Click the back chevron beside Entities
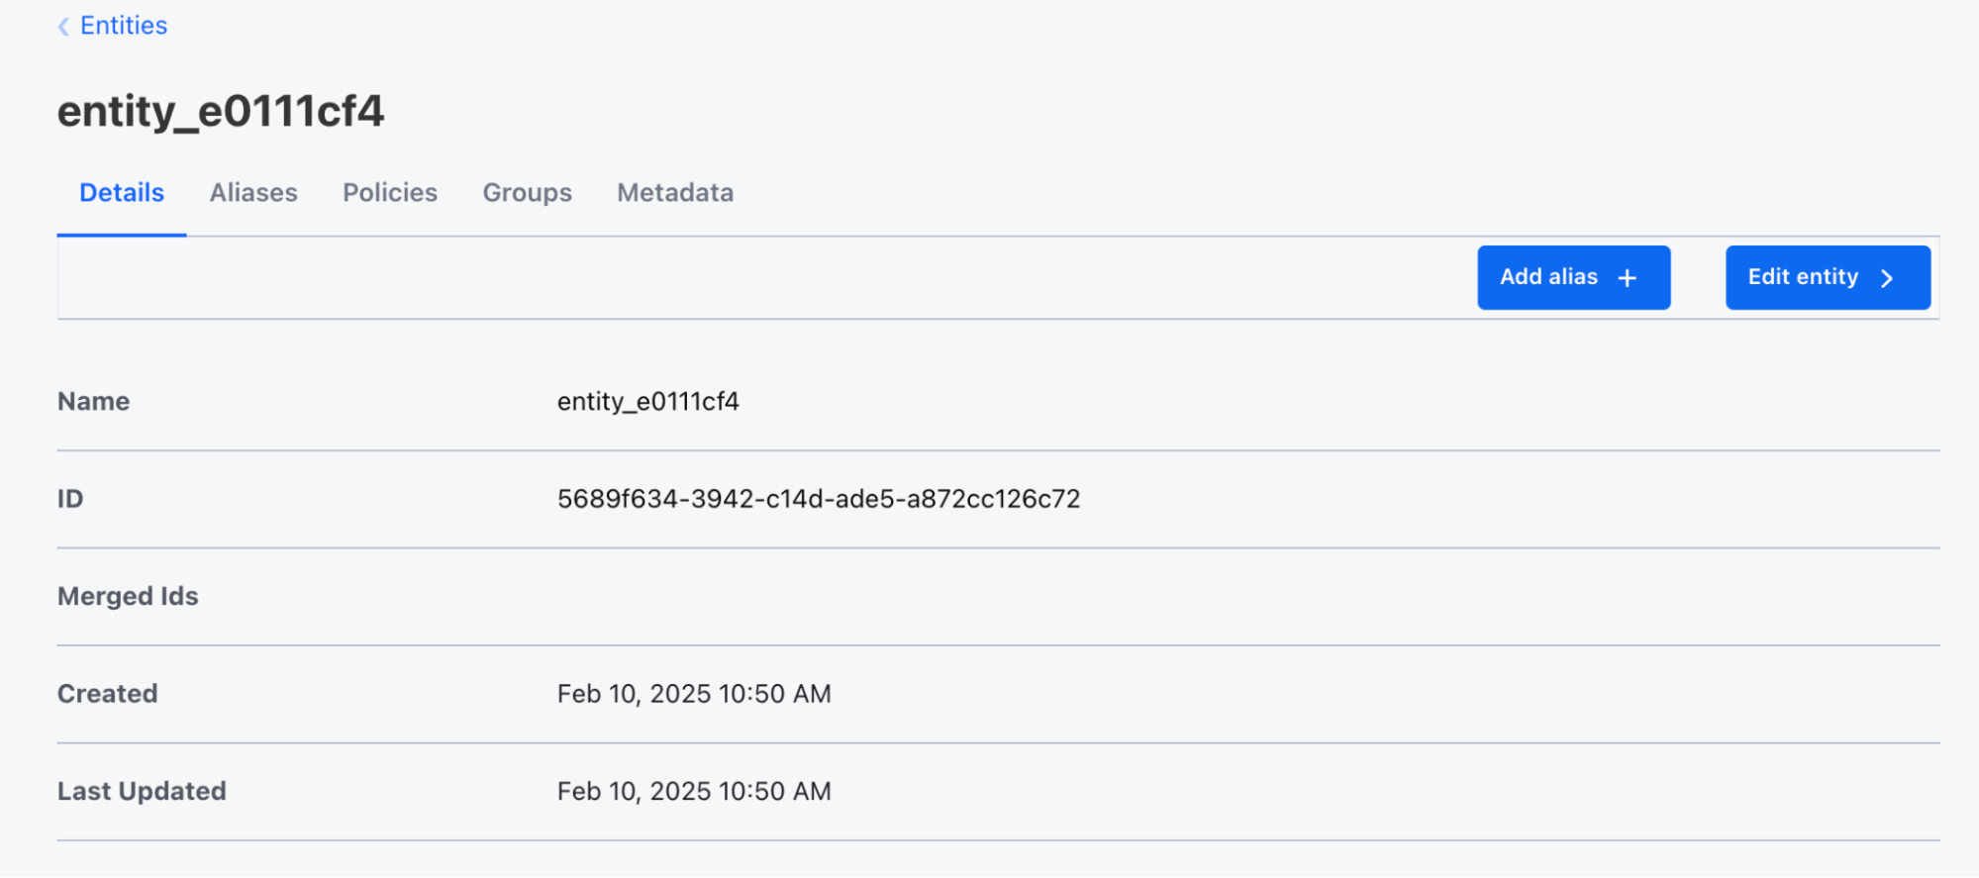1979x878 pixels. (x=62, y=26)
